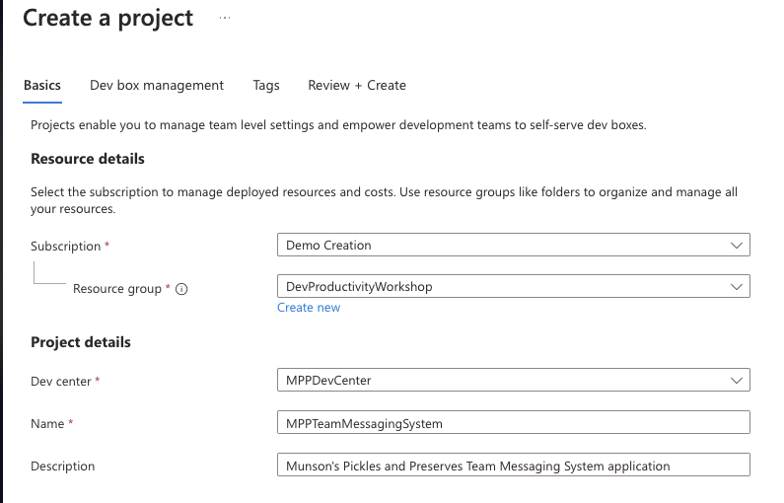Expand the Resource group dropdown DevProductivityWorkshop
The height and width of the screenshot is (503, 784).
coord(514,286)
